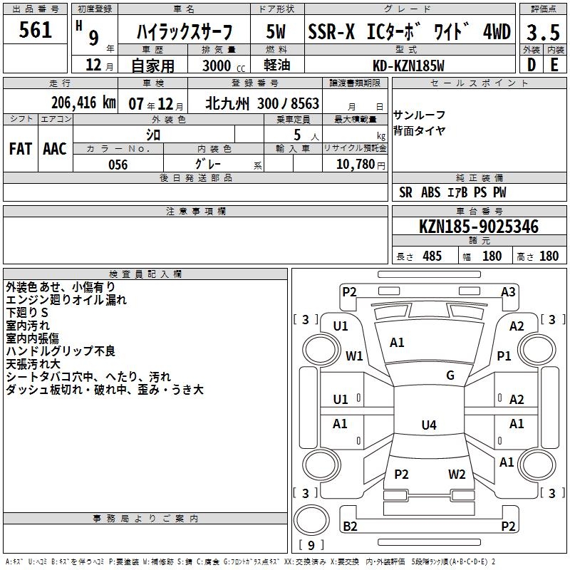Click the "検査員記入欄" section header
570x570 pixels.
145,274
